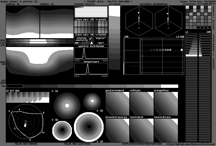Click the purple/seaweed complementary gradient
This screenshot has width=216, height=146.
[x=117, y=104]
